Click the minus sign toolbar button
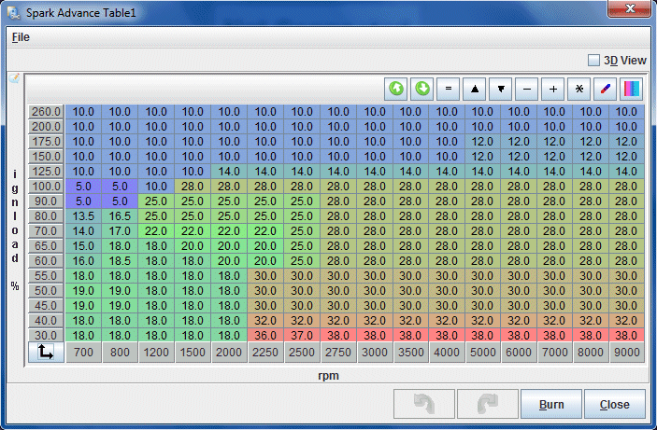The width and height of the screenshot is (657, 430). (528, 90)
